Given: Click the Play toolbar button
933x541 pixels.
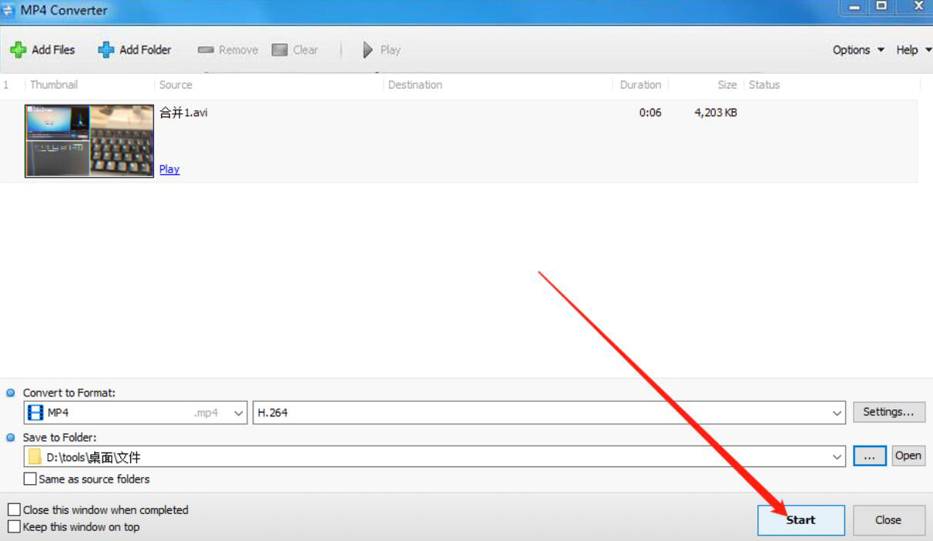Looking at the screenshot, I should point(381,50).
